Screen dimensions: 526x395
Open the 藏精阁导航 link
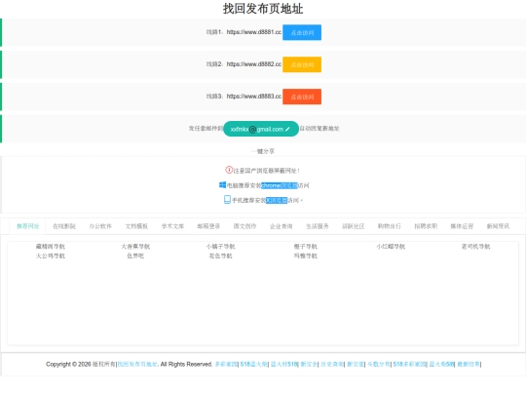pyautogui.click(x=51, y=247)
